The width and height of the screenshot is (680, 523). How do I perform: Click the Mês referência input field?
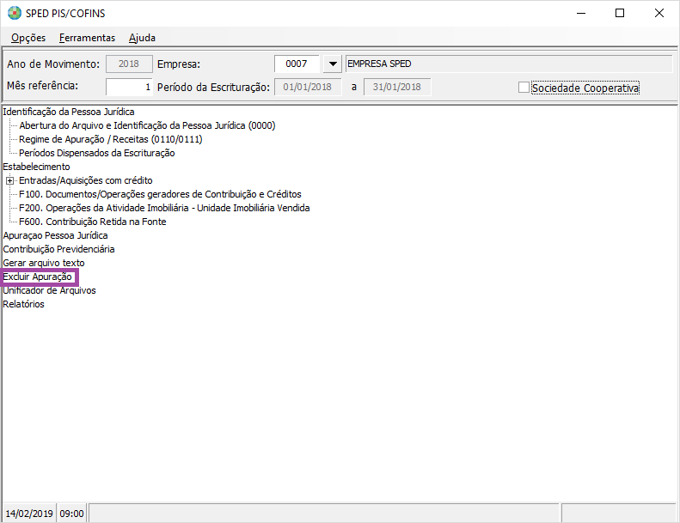130,87
